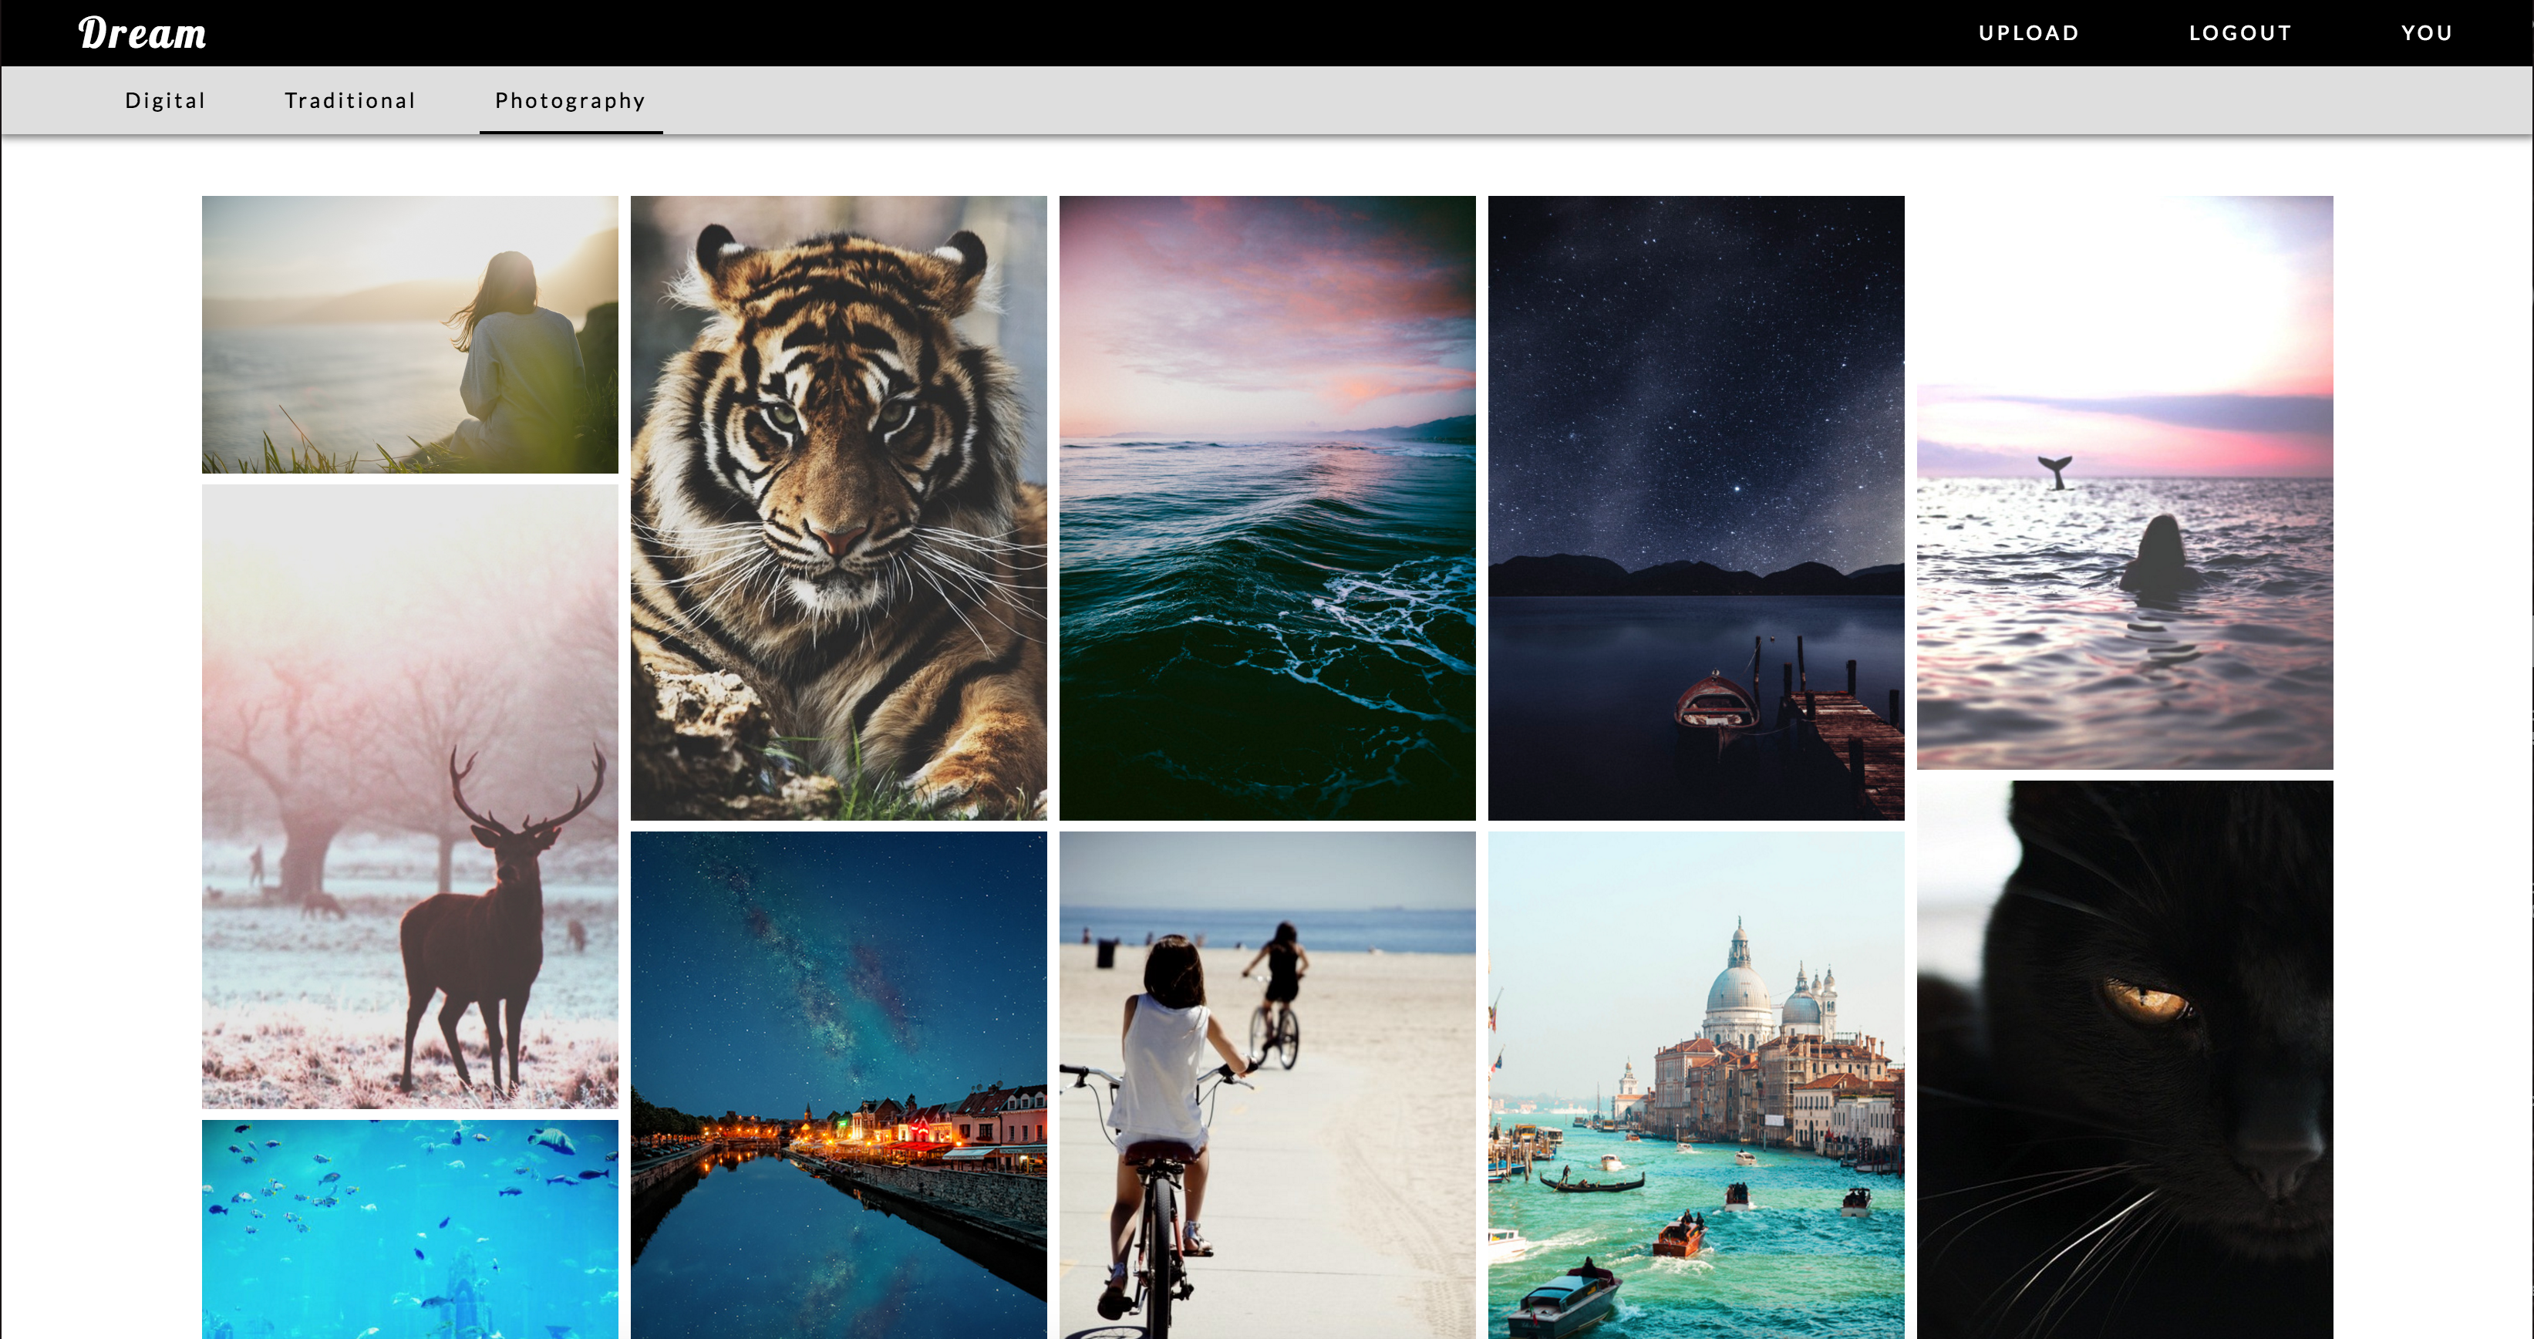Image resolution: width=2534 pixels, height=1339 pixels.
Task: Open the tiger photo
Action: pos(838,508)
